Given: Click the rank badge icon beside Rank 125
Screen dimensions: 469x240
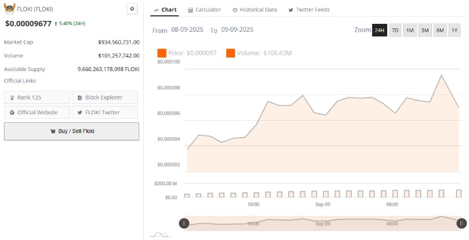Looking at the screenshot, I should (13, 98).
